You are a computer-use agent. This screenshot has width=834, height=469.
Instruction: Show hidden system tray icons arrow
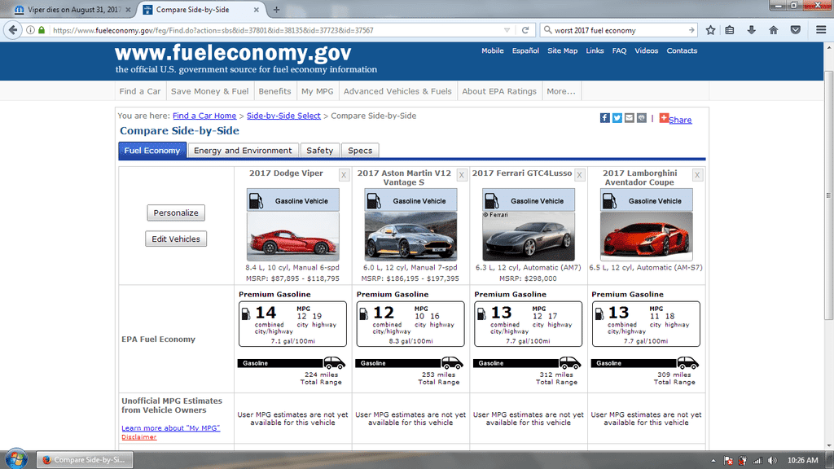pyautogui.click(x=713, y=460)
